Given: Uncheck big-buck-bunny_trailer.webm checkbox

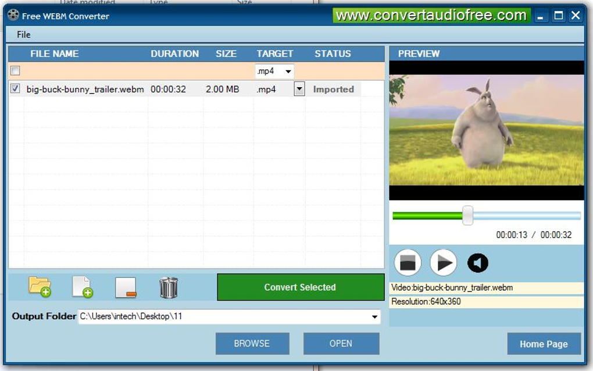Looking at the screenshot, I should pos(15,88).
